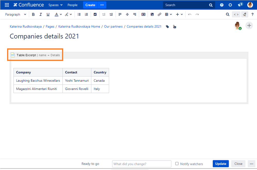Click the Yoshi Tannamuri cell

point(77,80)
